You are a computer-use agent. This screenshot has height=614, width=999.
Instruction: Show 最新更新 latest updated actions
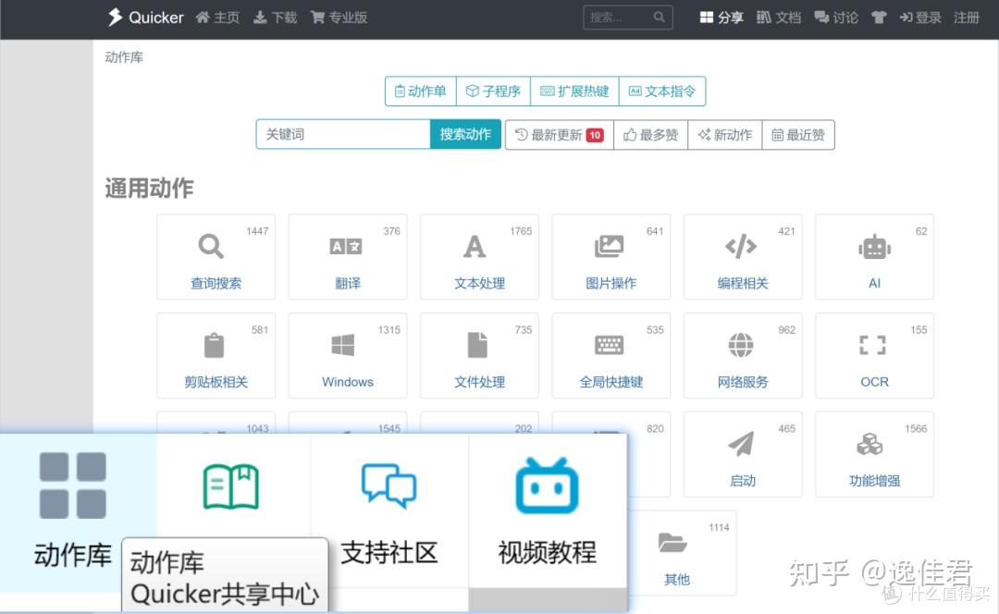pyautogui.click(x=560, y=134)
